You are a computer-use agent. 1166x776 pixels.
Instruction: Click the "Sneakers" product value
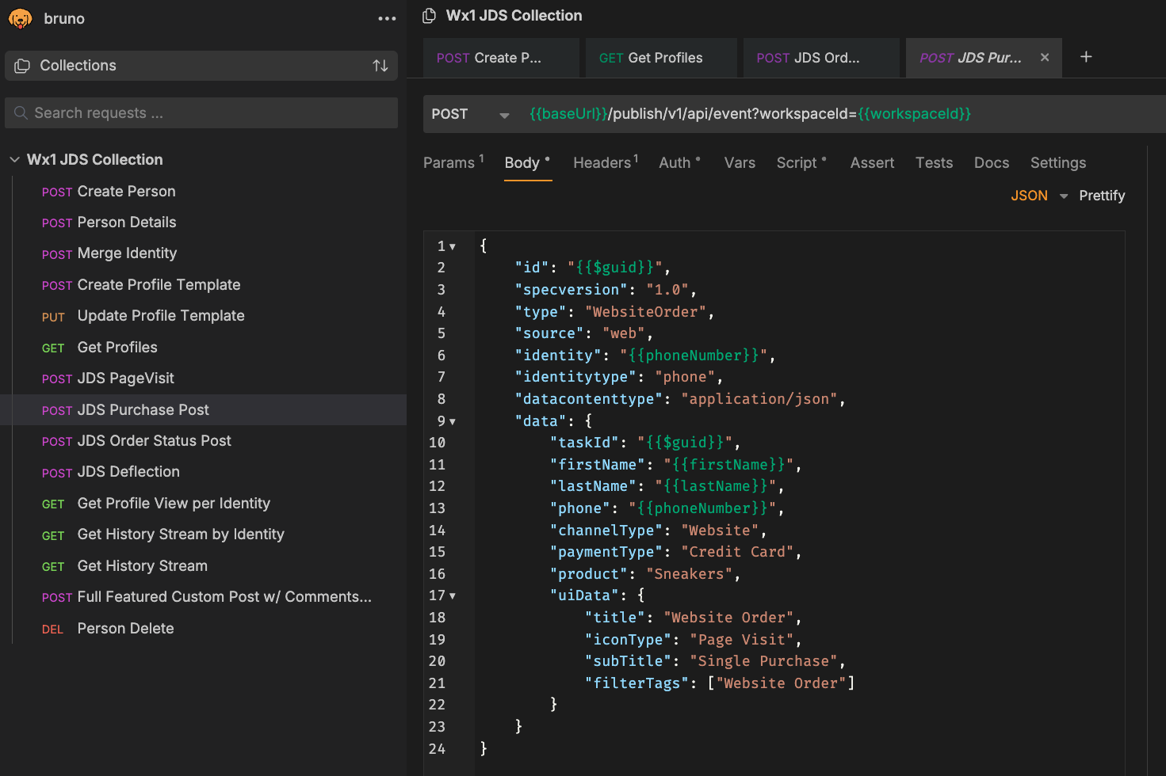click(689, 574)
